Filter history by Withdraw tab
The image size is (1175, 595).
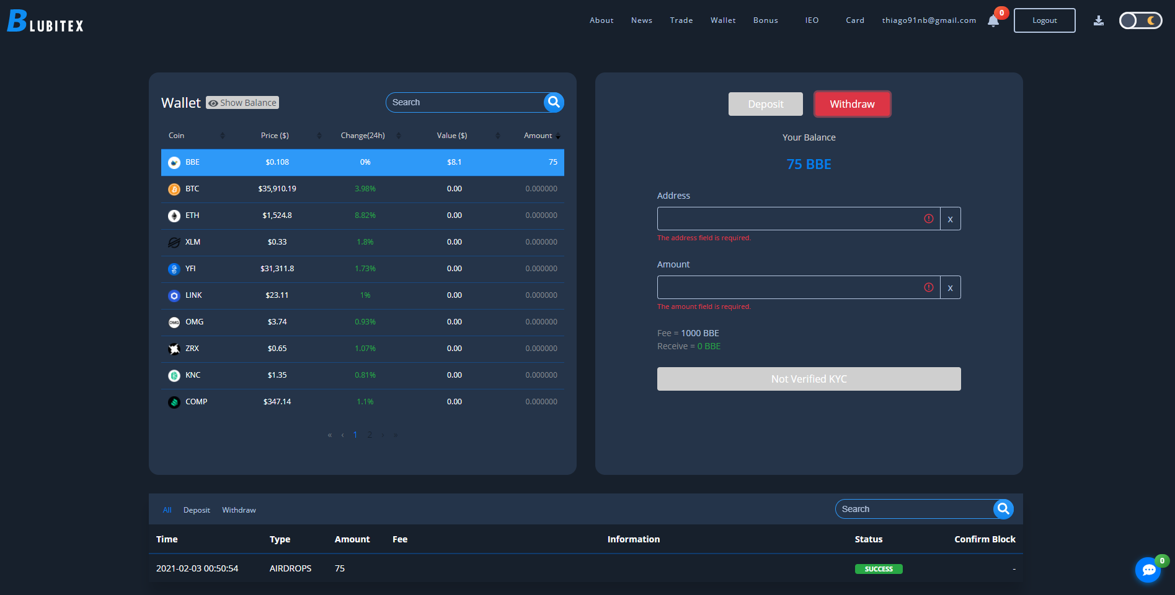(x=239, y=510)
